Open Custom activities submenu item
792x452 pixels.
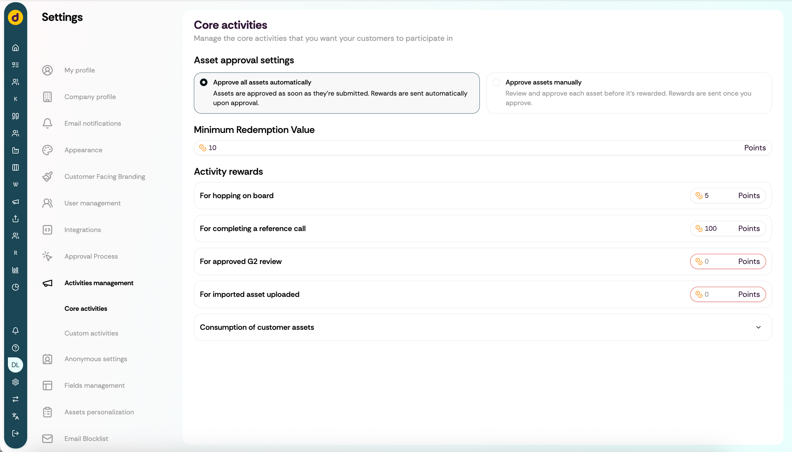coord(91,333)
